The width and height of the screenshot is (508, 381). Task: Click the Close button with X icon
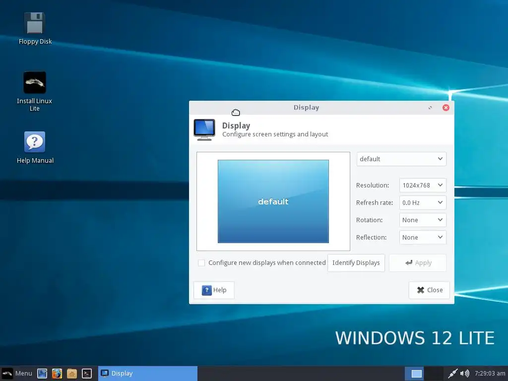tap(429, 290)
